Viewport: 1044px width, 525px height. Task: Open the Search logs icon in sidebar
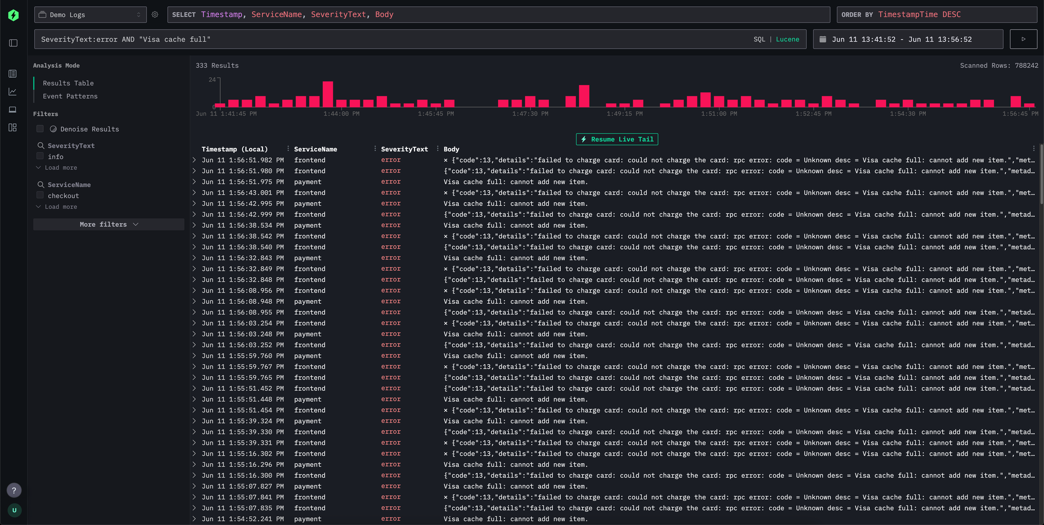click(13, 73)
